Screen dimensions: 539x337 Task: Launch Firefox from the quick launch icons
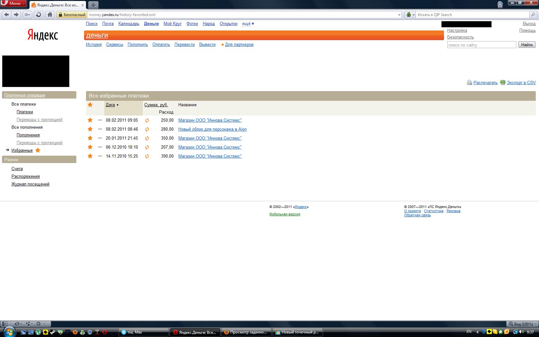click(x=75, y=332)
